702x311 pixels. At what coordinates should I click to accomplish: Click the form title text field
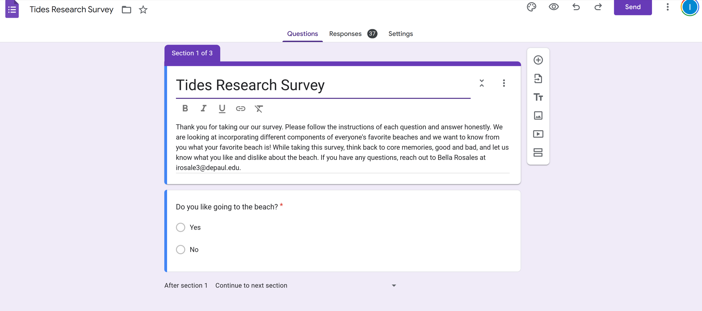323,85
